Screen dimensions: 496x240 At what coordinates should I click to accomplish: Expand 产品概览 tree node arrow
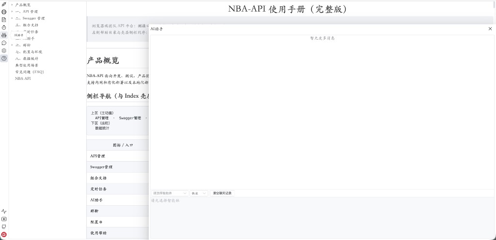12,5
